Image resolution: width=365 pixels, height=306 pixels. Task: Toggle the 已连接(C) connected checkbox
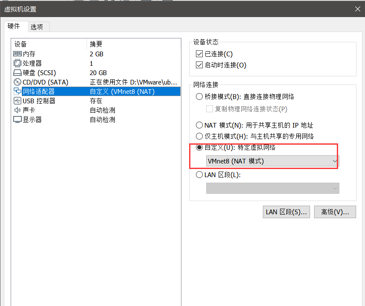199,54
